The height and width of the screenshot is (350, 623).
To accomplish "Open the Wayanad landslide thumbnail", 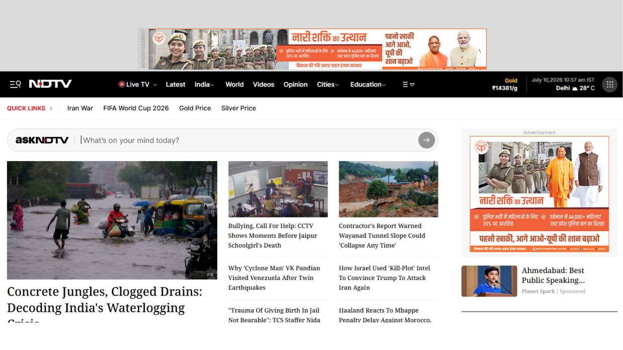I will (388, 189).
